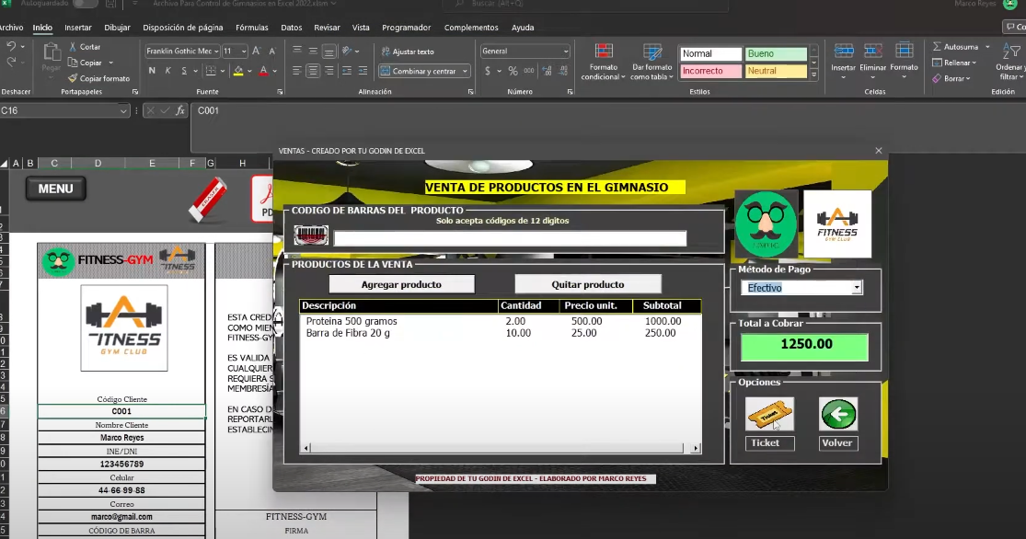The width and height of the screenshot is (1026, 539).
Task: Open the Programador ribbon tab
Action: [x=407, y=28]
